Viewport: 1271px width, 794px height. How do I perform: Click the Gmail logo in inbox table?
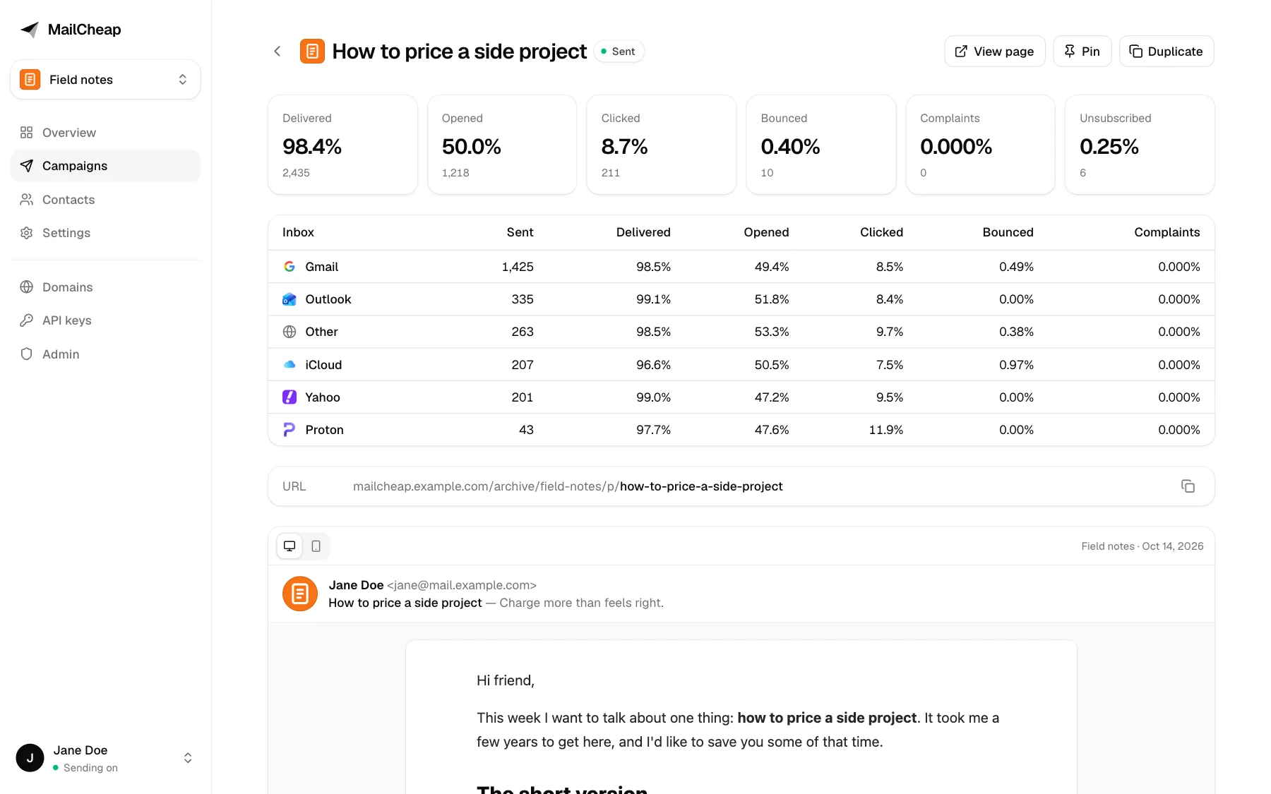coord(290,267)
